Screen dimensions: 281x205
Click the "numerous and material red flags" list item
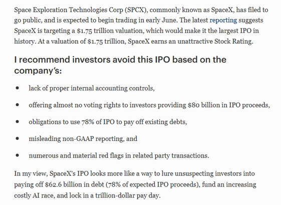click(x=119, y=155)
